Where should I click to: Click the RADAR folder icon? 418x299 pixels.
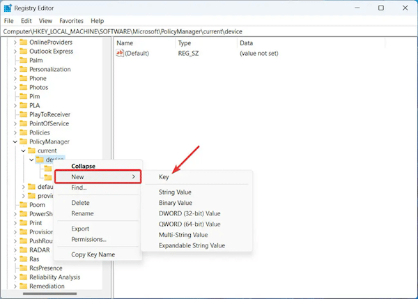[23, 250]
